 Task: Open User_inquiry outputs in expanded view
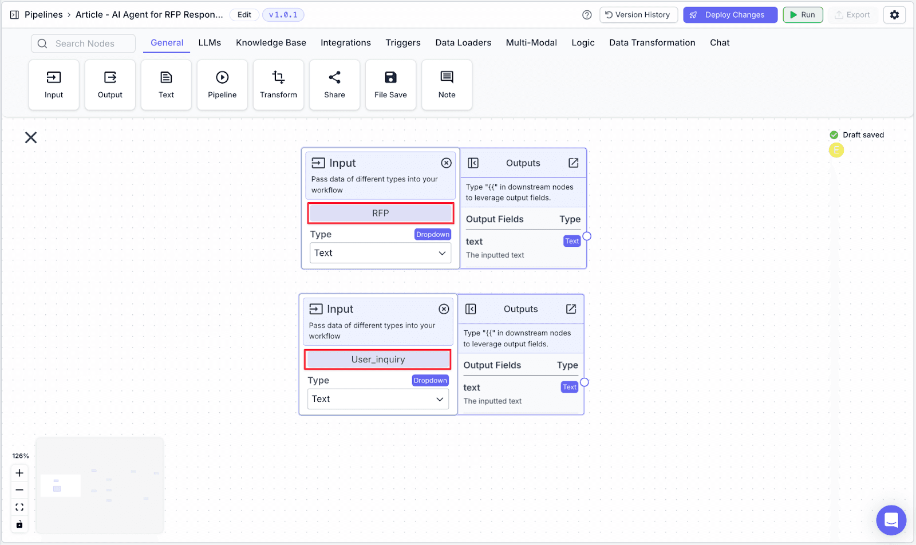(x=571, y=309)
